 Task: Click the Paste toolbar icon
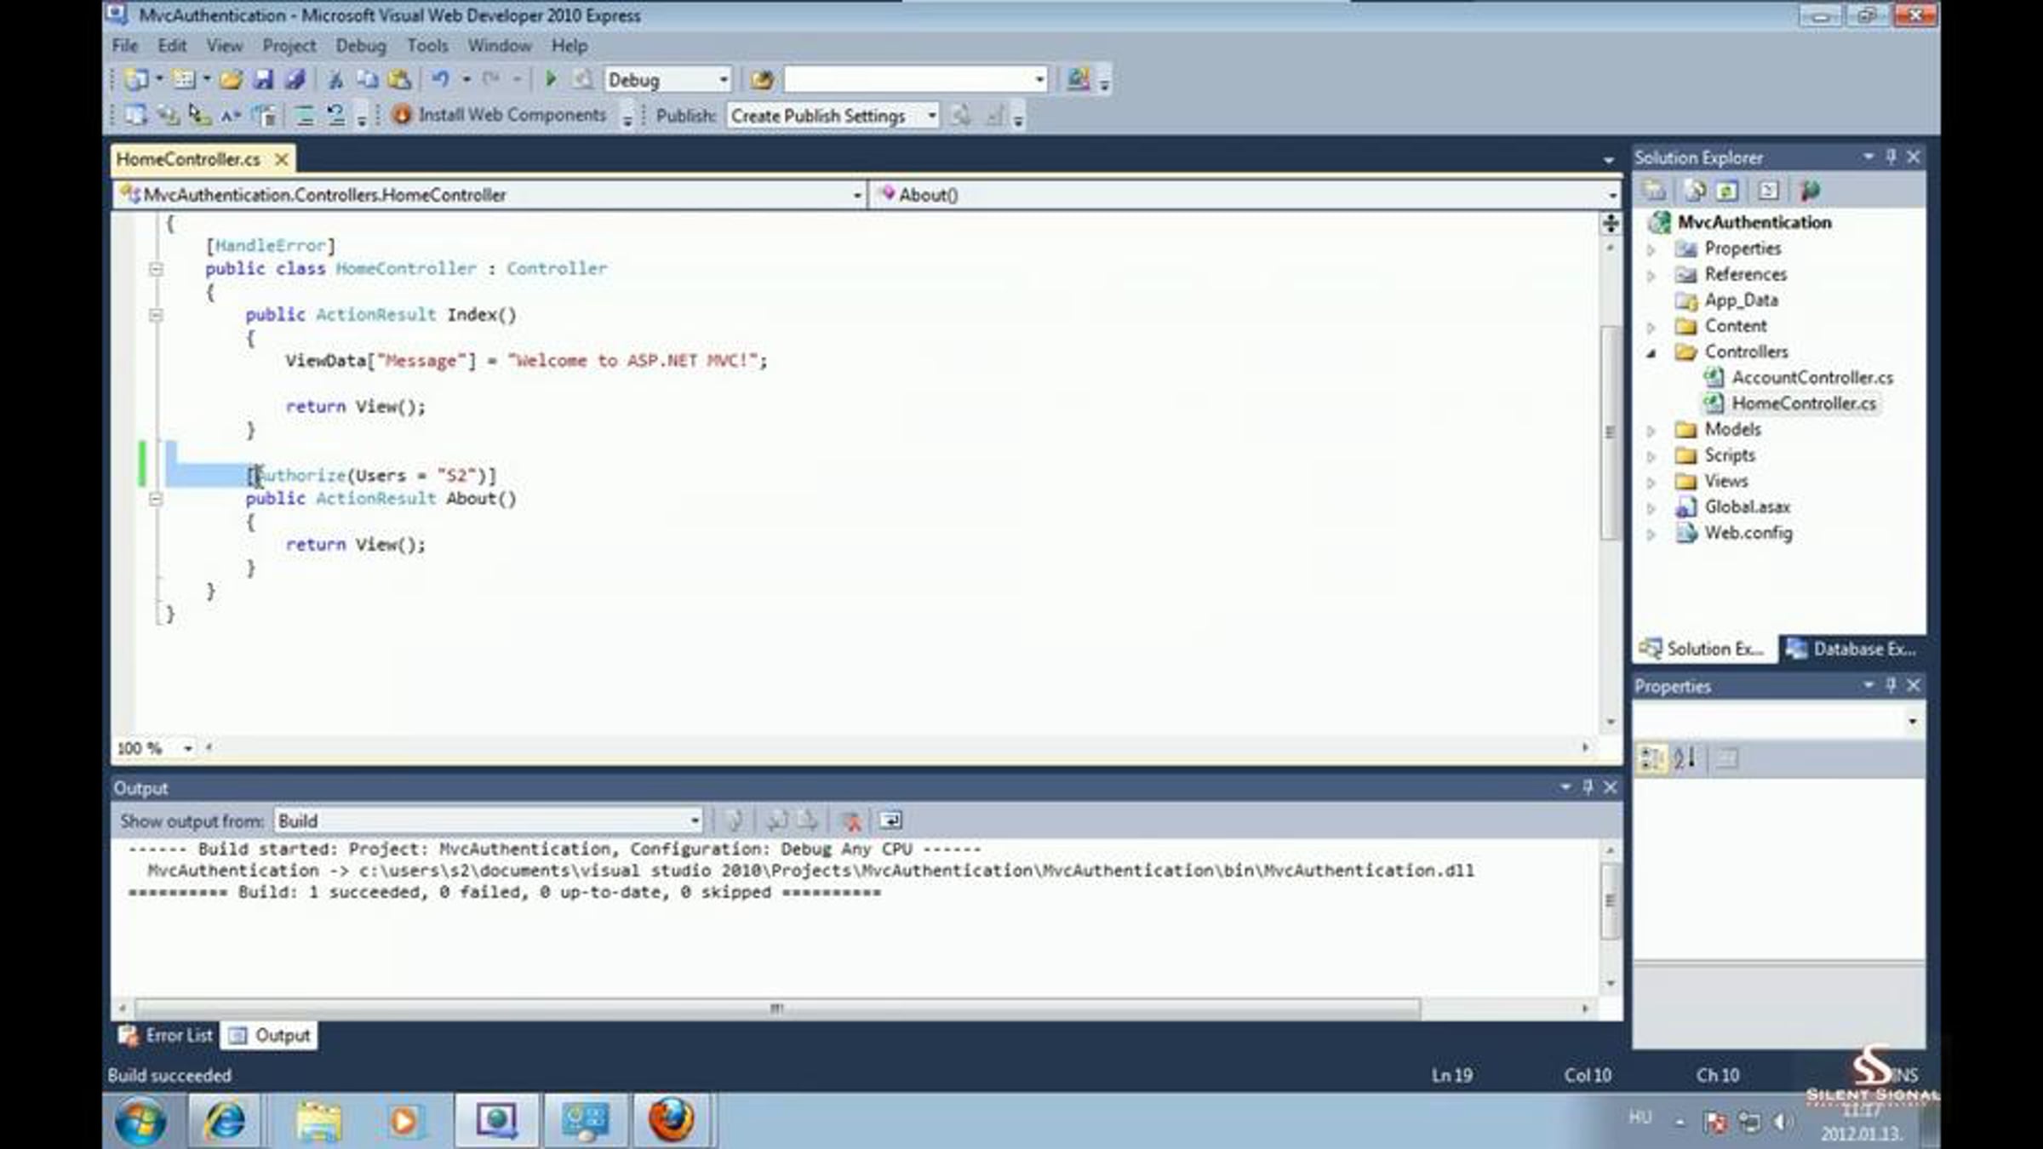coord(399,80)
